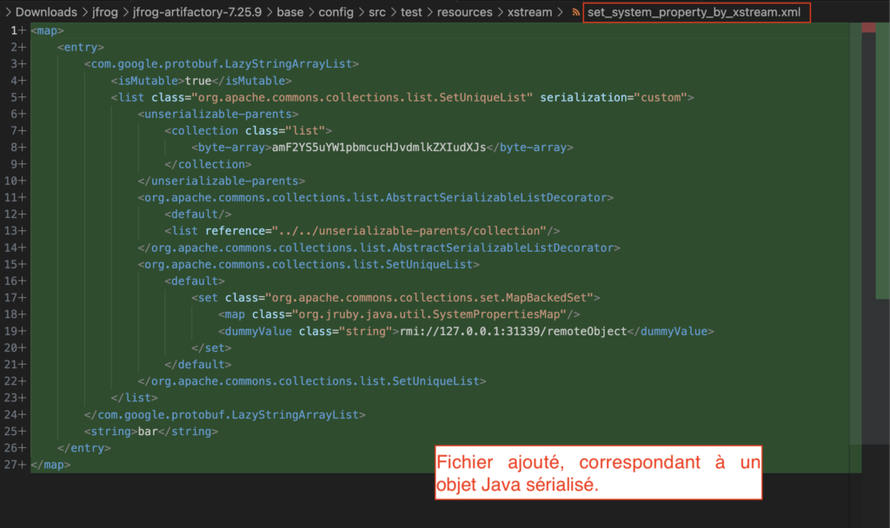Open the resources breadcrumb segment
This screenshot has height=528, width=890.
coord(464,12)
